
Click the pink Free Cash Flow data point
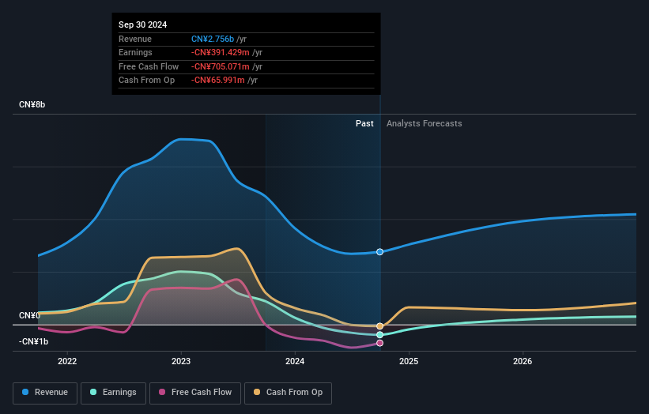pos(380,343)
